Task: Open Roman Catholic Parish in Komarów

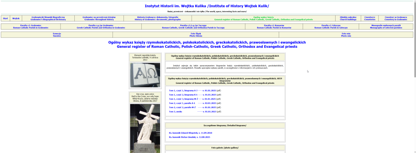Action: pyautogui.click(x=274, y=26)
